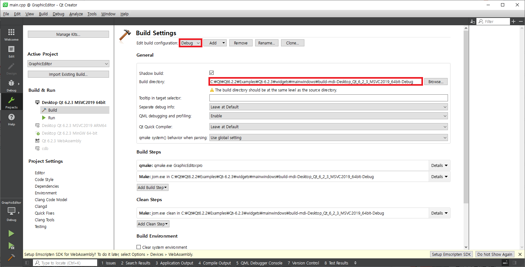Open the Add configuration dropdown arrow

[223, 43]
